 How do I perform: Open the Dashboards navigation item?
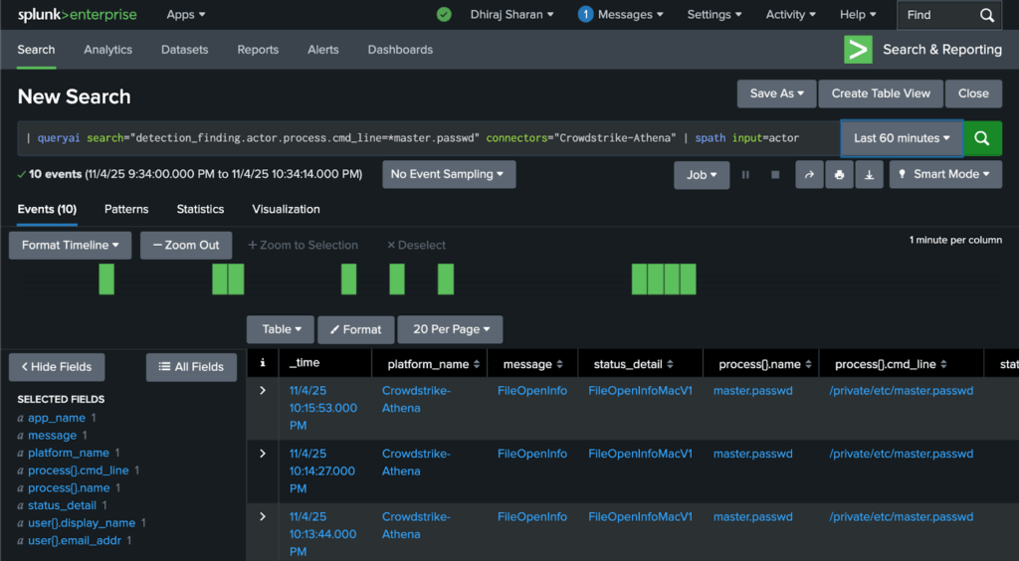(400, 50)
